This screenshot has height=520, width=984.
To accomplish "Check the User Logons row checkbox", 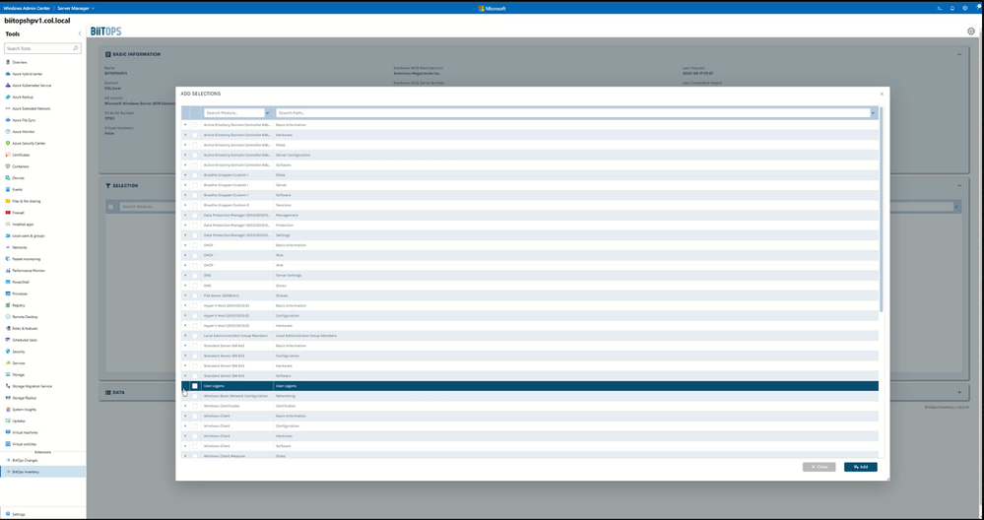I will 195,386.
